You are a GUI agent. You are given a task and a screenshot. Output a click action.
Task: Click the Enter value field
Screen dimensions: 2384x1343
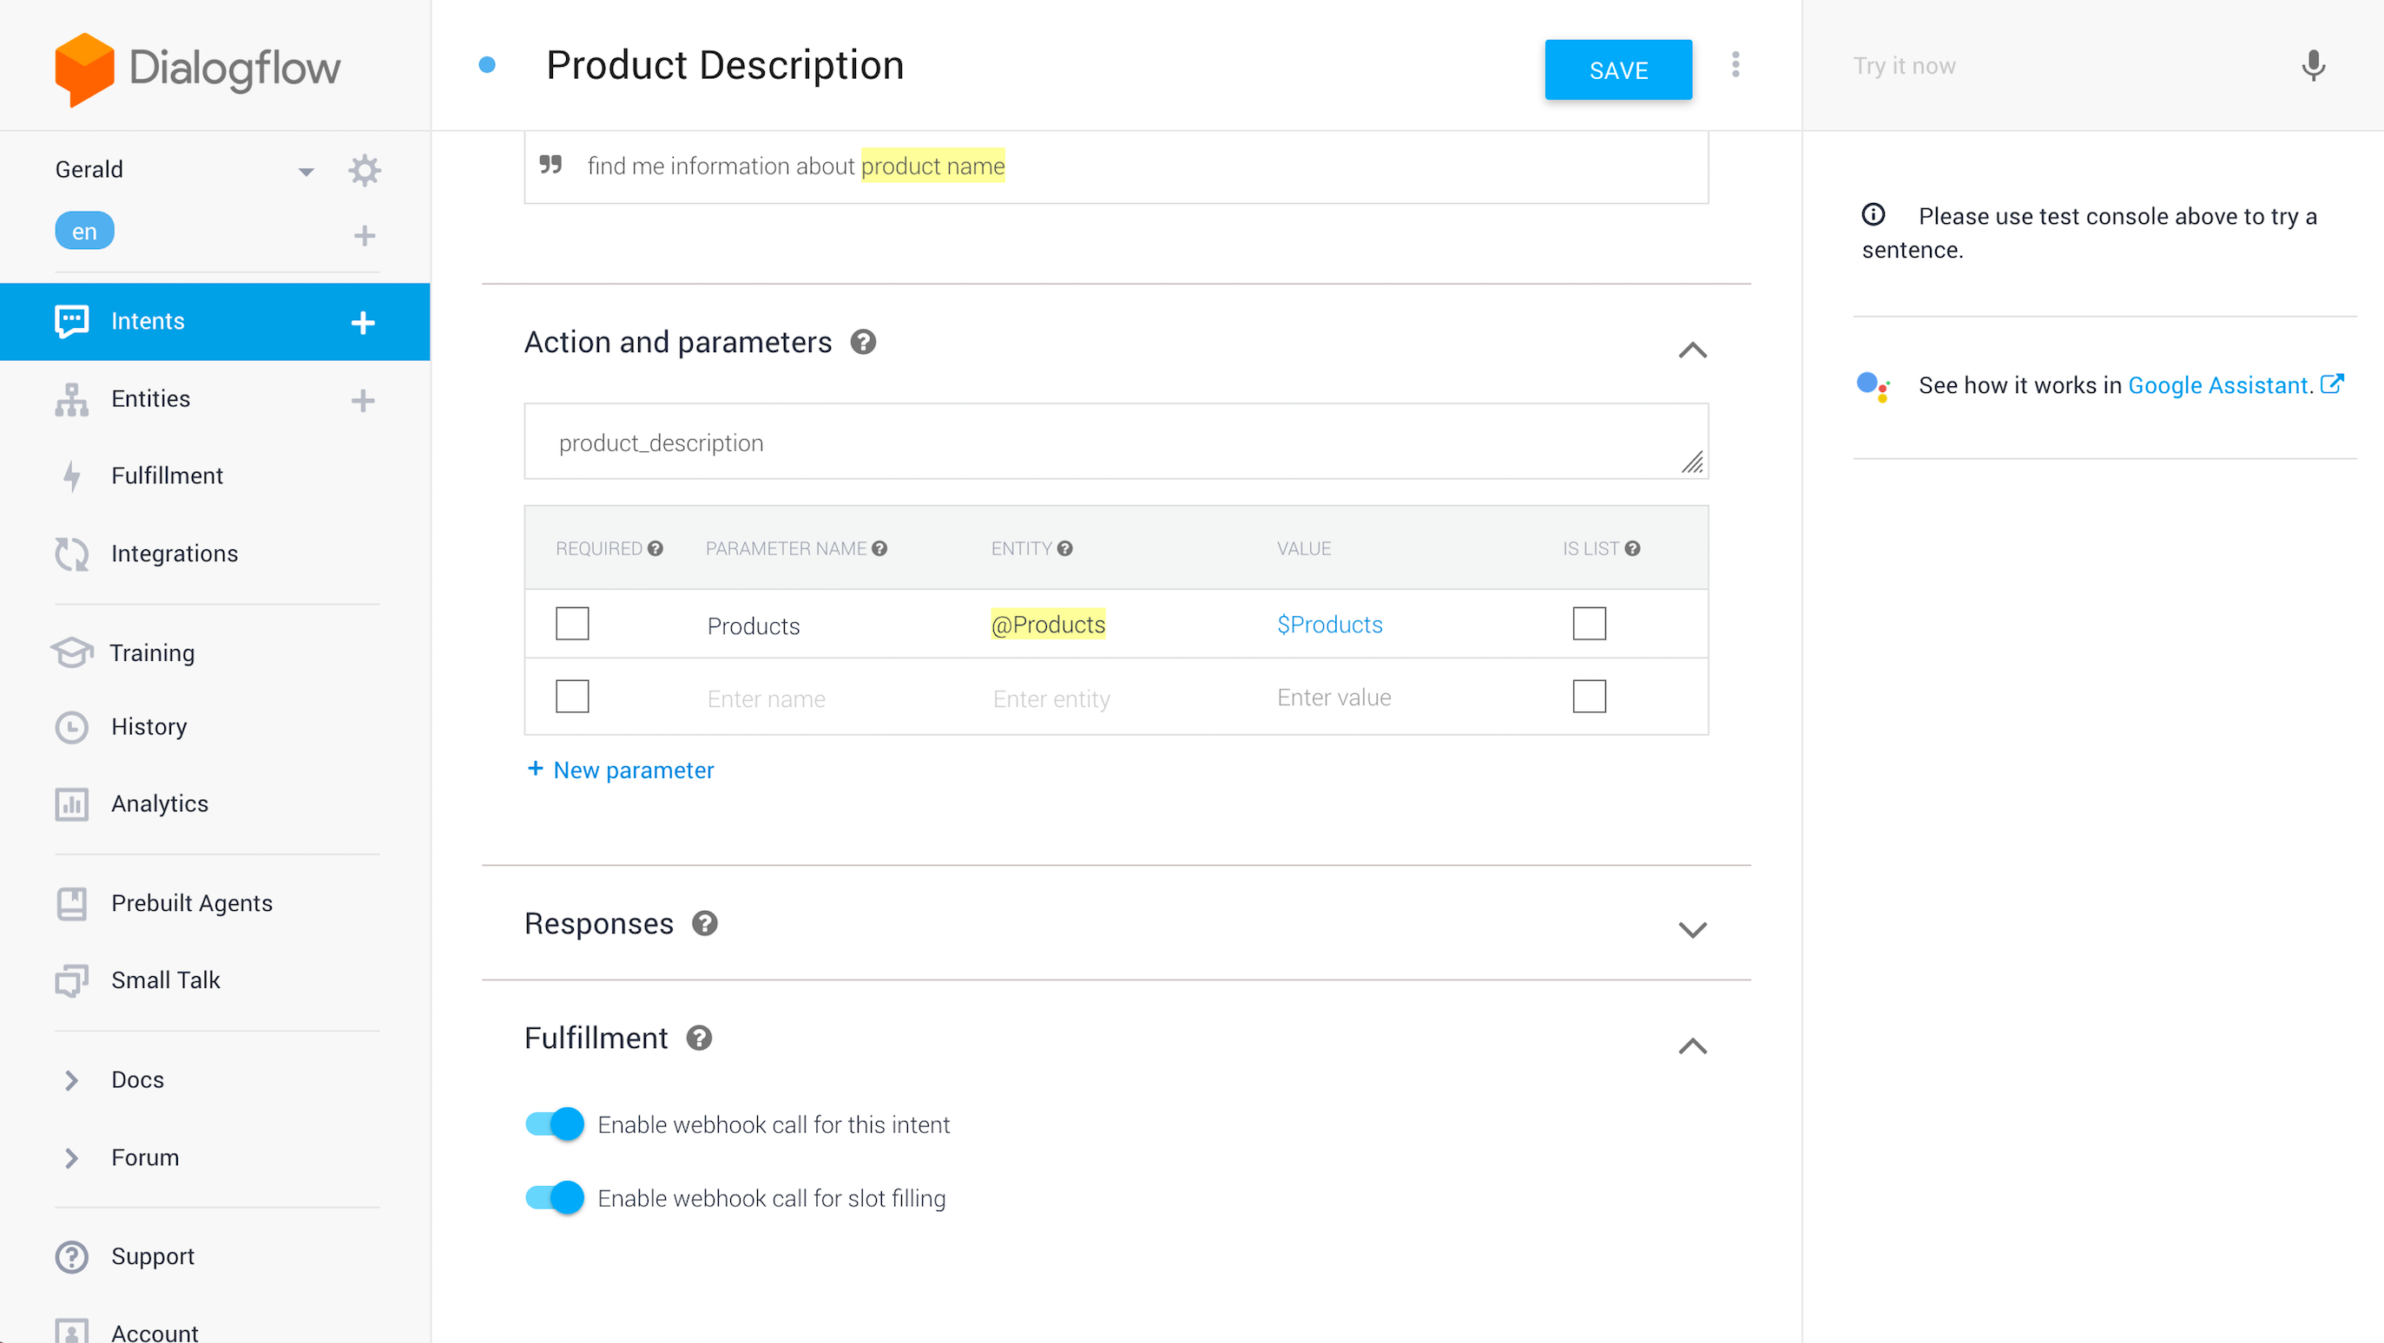pyautogui.click(x=1333, y=698)
